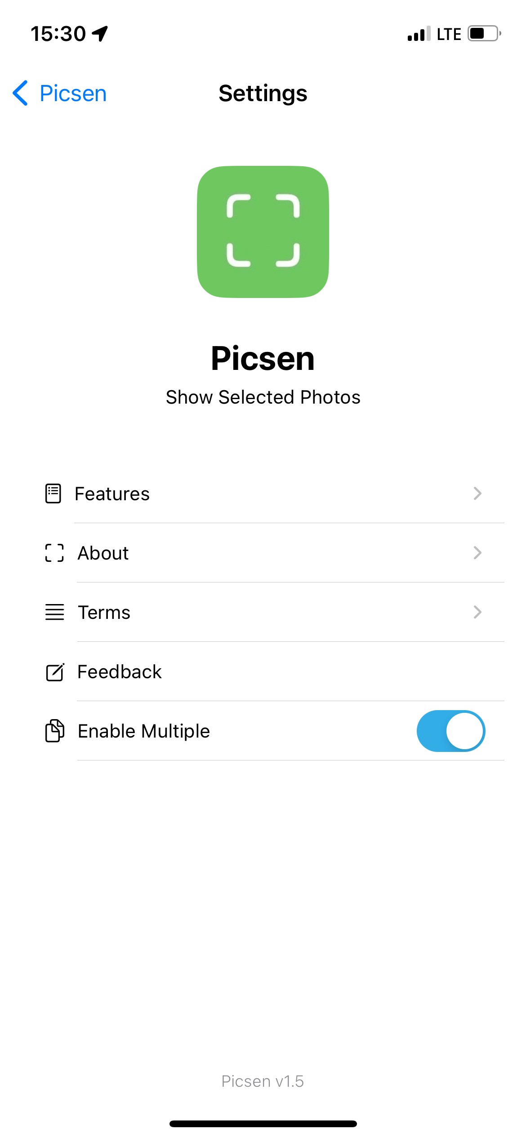Tap the battery status icon

[484, 34]
